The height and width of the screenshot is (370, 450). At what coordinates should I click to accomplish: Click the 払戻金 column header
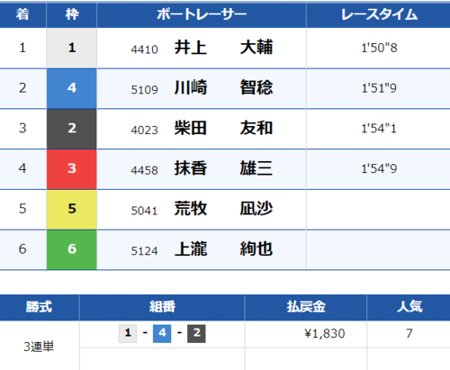pyautogui.click(x=306, y=307)
